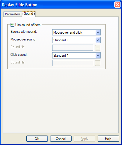This screenshot has height=145, width=122.
Task: Expand the Click sound dropdown arrow
Action: click(98, 56)
